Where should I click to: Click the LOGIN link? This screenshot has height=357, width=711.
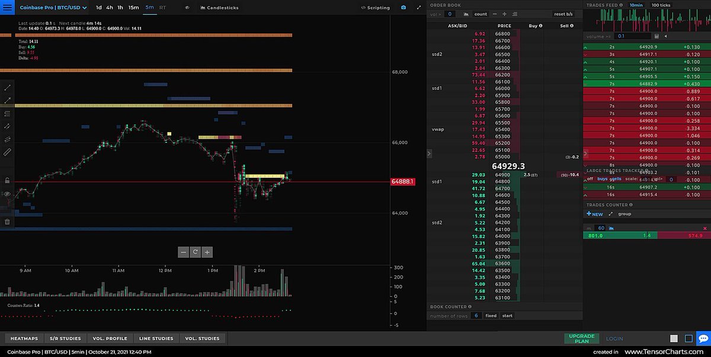[614, 339]
